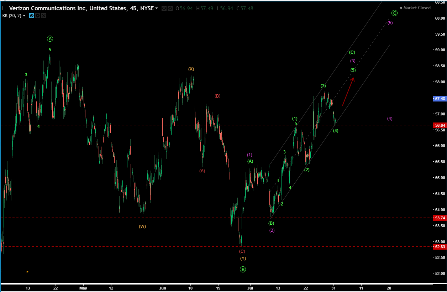Open the symbol dropdown arrow beside NYSE
This screenshot has height=292, width=447.
coord(157,8)
